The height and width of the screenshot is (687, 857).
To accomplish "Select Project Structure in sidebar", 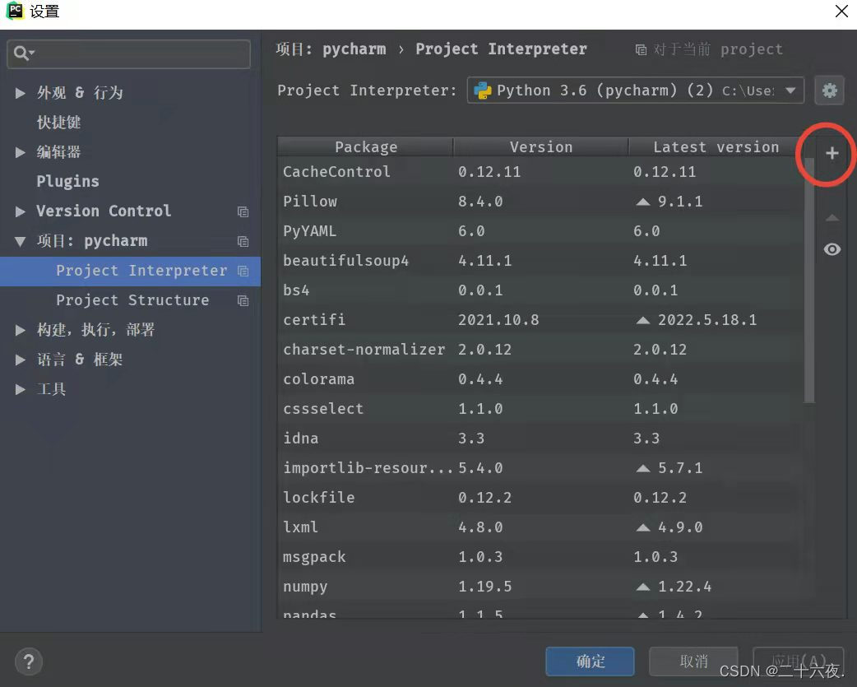I will 132,300.
